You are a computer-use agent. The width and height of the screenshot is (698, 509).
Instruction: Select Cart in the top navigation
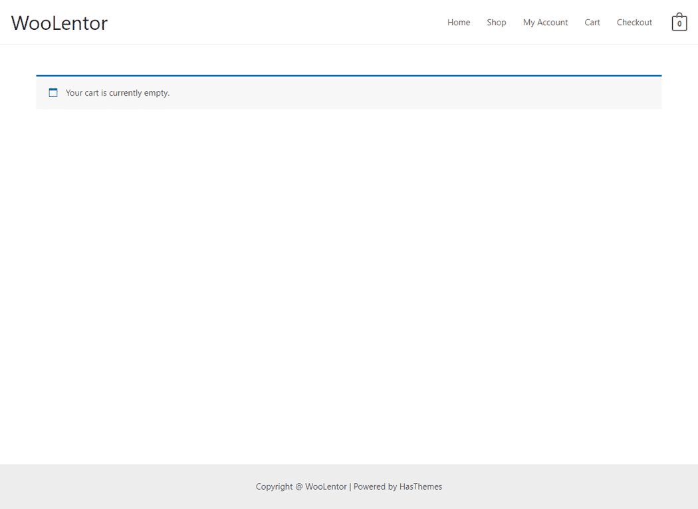pyautogui.click(x=592, y=23)
